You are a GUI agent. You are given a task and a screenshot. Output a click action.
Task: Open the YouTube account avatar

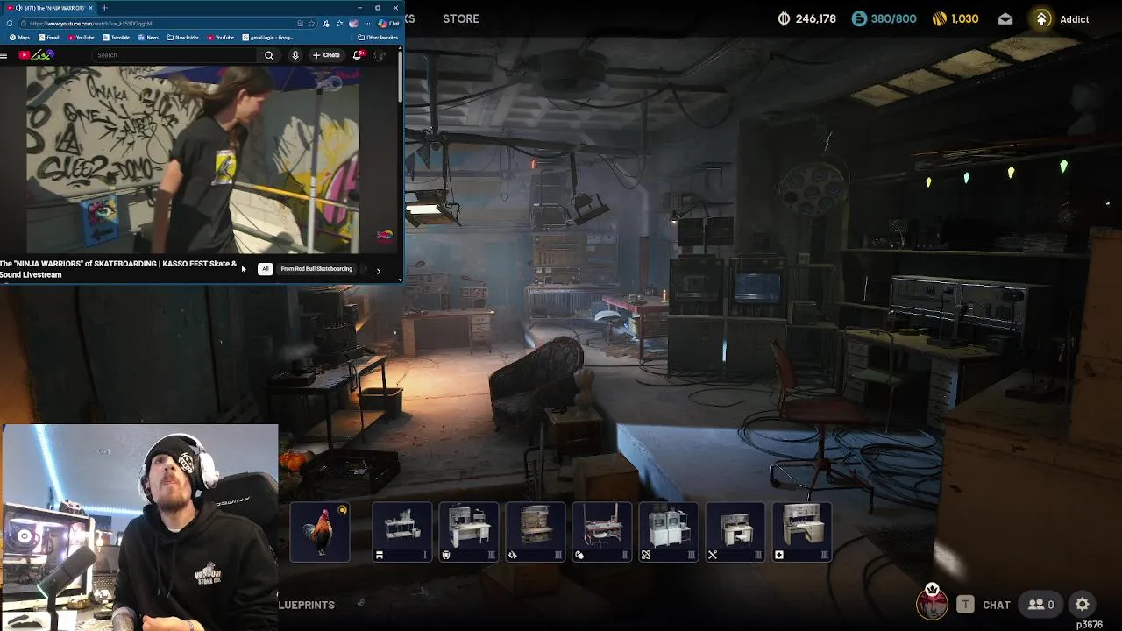[x=380, y=55]
